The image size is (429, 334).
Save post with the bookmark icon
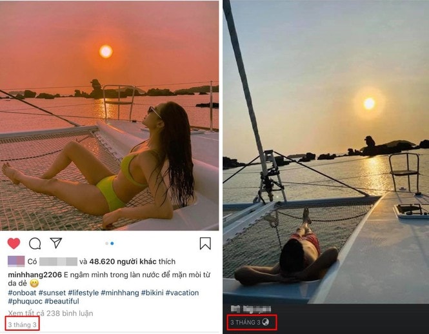[205, 243]
